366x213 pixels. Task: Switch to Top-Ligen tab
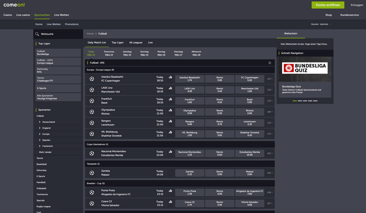pos(117,43)
